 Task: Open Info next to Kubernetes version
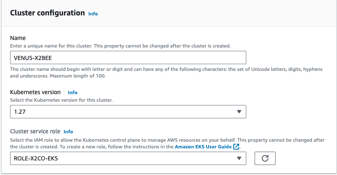pos(73,92)
